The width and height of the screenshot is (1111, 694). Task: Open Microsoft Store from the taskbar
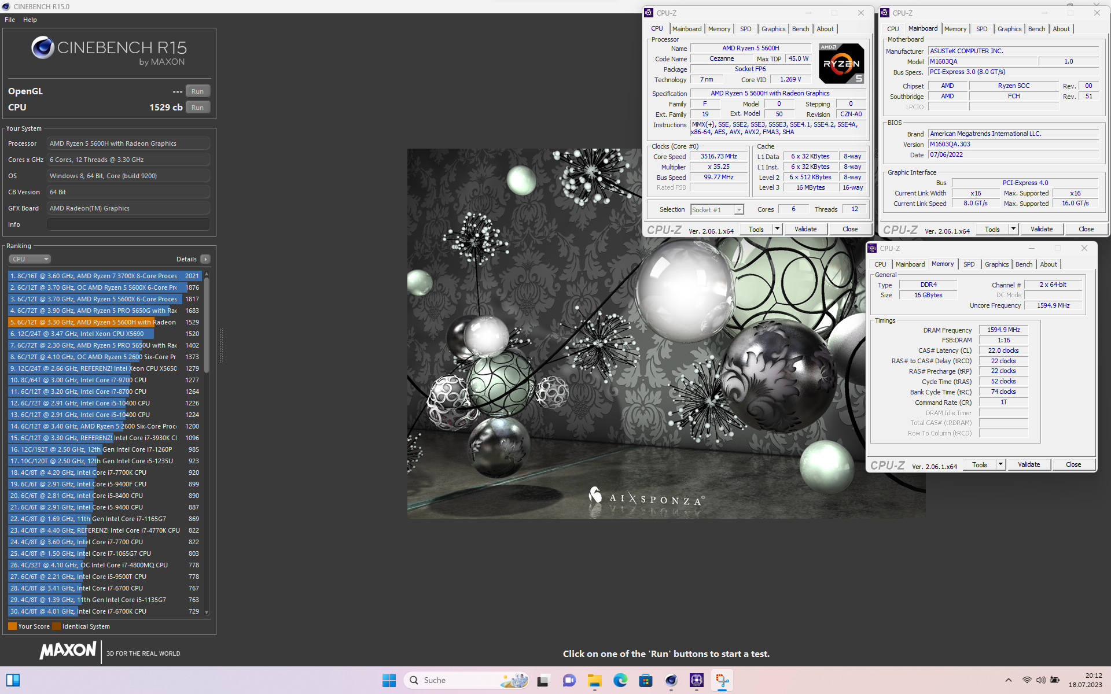tap(646, 680)
